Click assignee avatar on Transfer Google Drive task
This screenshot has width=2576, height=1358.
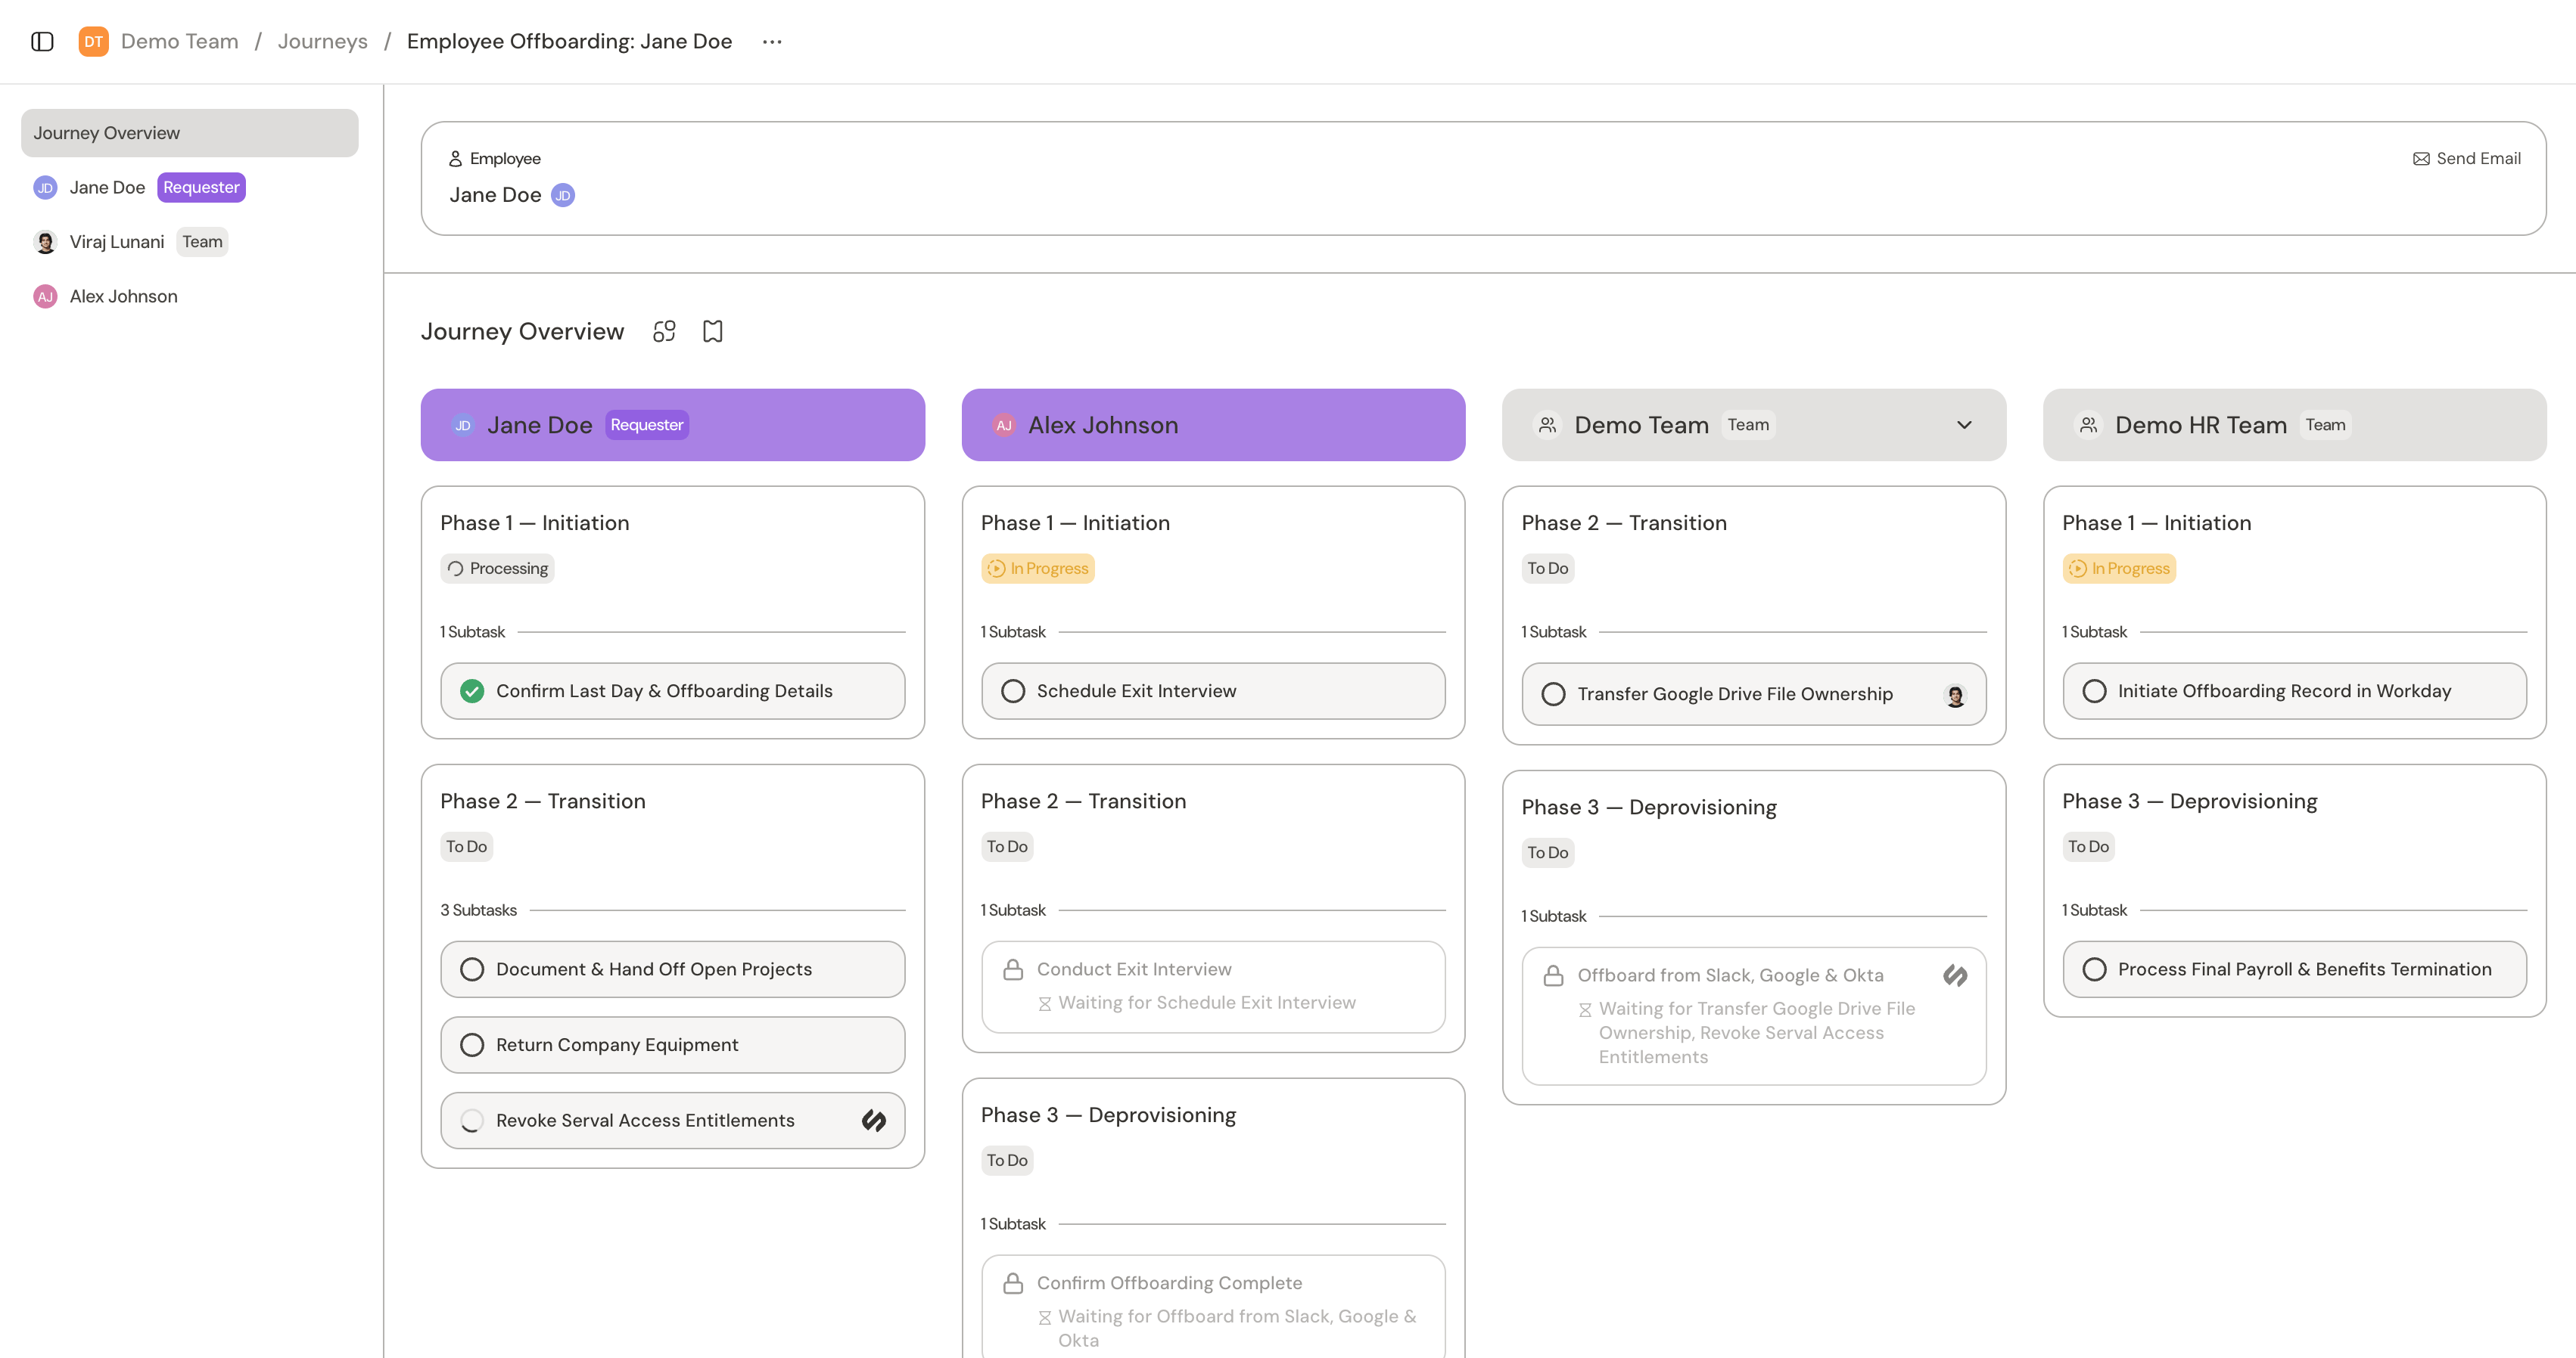pos(1955,694)
